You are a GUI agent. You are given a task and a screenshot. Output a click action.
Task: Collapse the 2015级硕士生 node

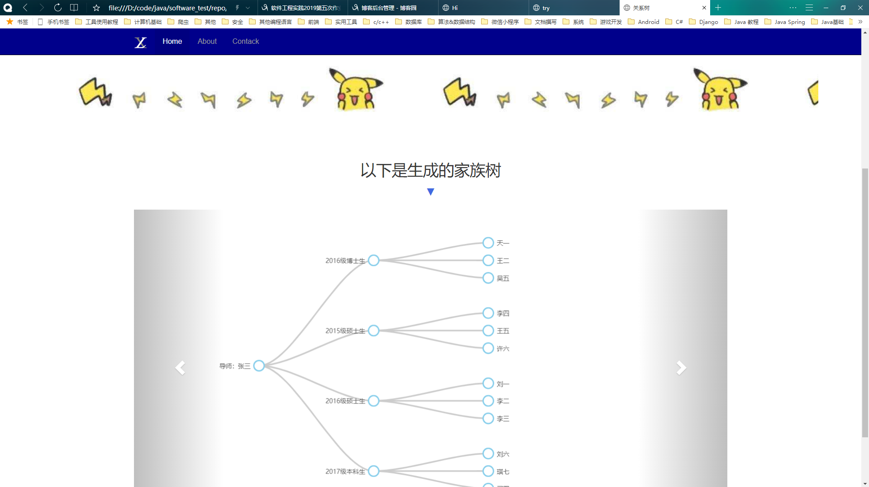click(x=373, y=331)
